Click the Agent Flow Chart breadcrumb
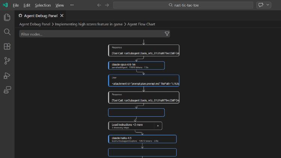 [141, 24]
